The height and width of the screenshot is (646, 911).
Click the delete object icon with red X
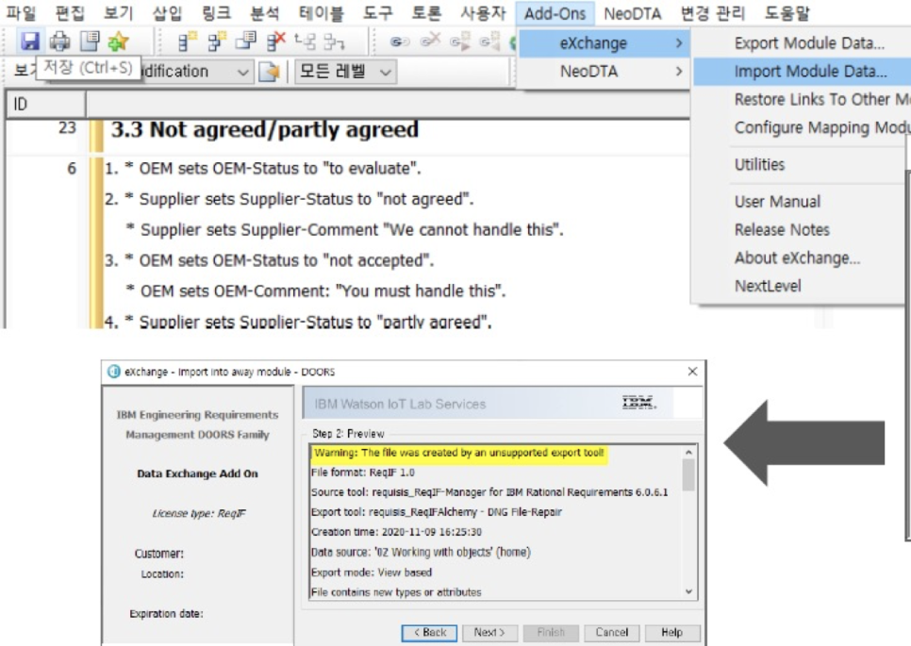275,41
